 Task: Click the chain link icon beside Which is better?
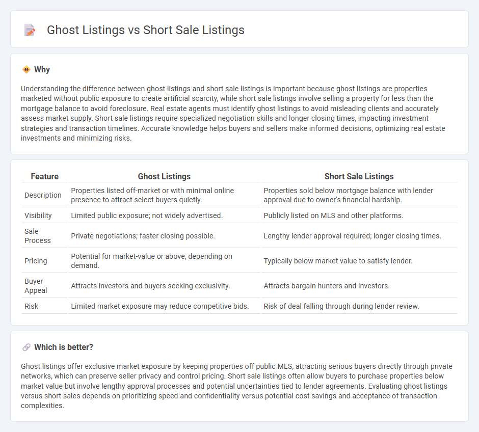tap(26, 347)
